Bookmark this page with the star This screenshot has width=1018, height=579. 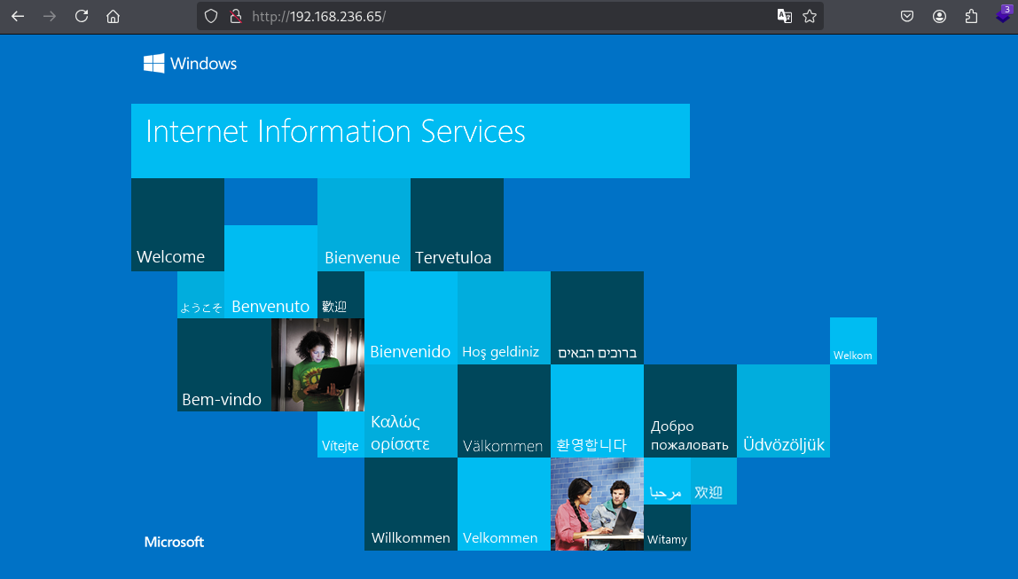point(810,16)
